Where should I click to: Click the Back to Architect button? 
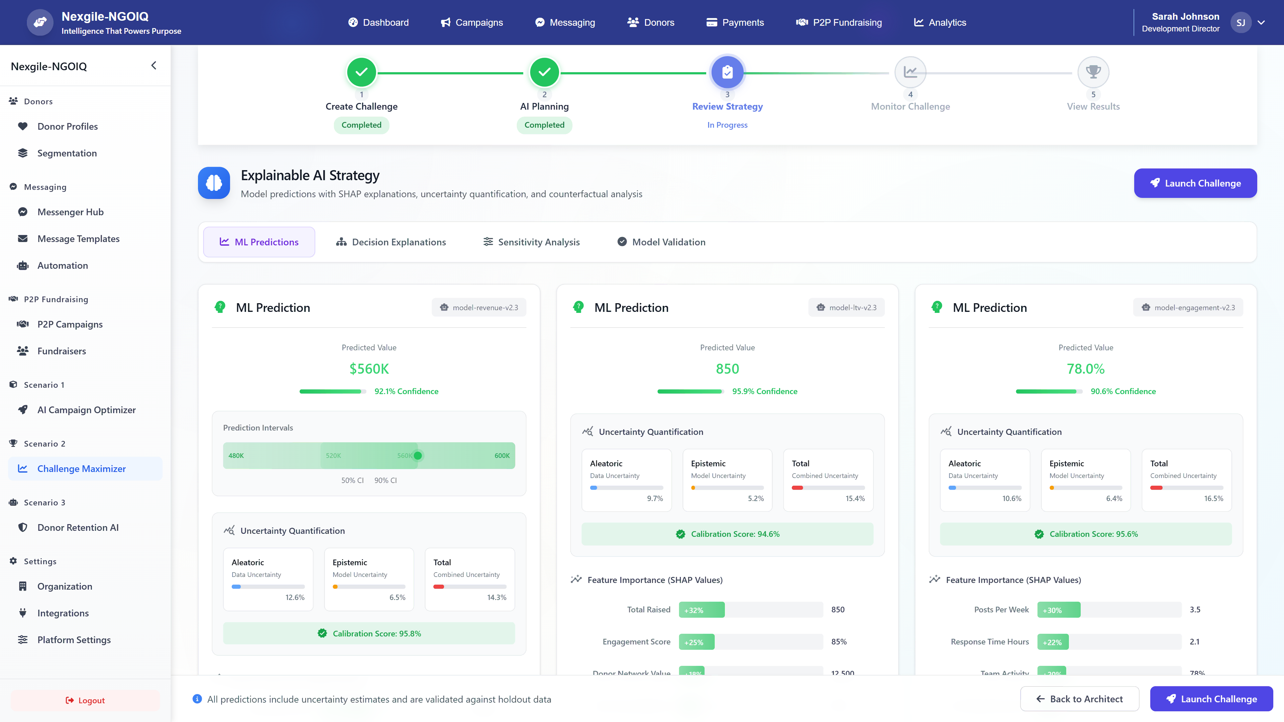(1079, 699)
